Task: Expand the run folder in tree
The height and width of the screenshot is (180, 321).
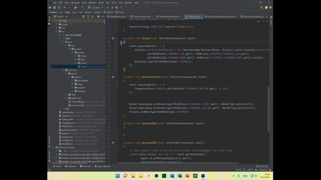Action: 57,28
